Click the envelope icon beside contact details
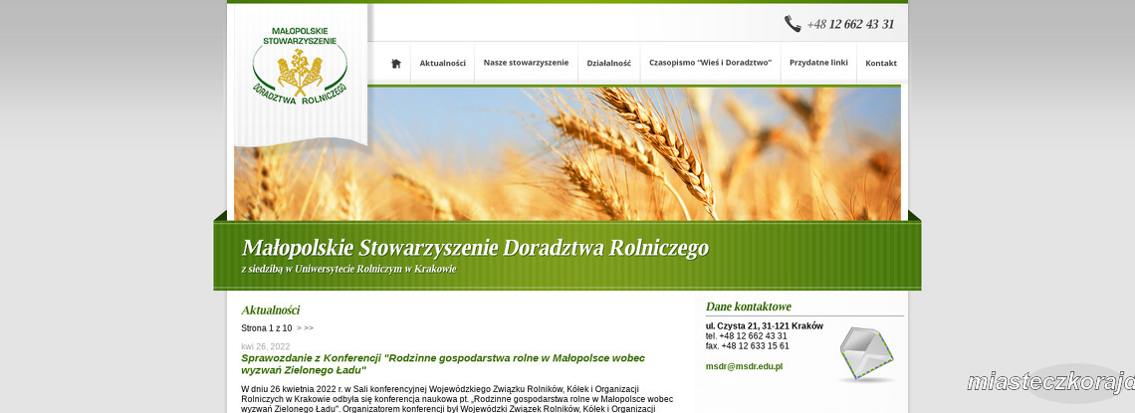 [867, 354]
